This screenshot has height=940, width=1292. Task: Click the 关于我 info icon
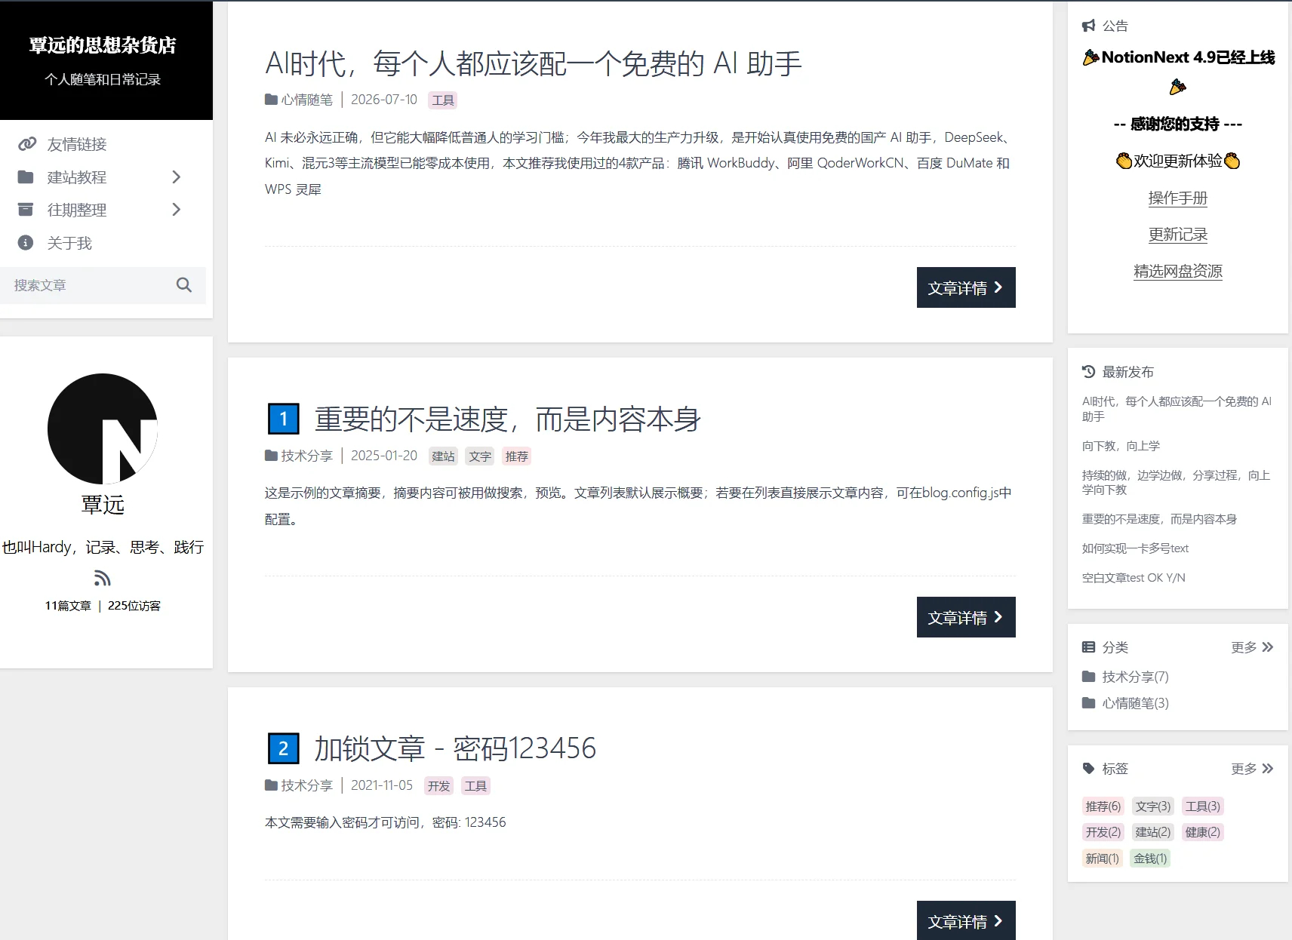point(26,243)
